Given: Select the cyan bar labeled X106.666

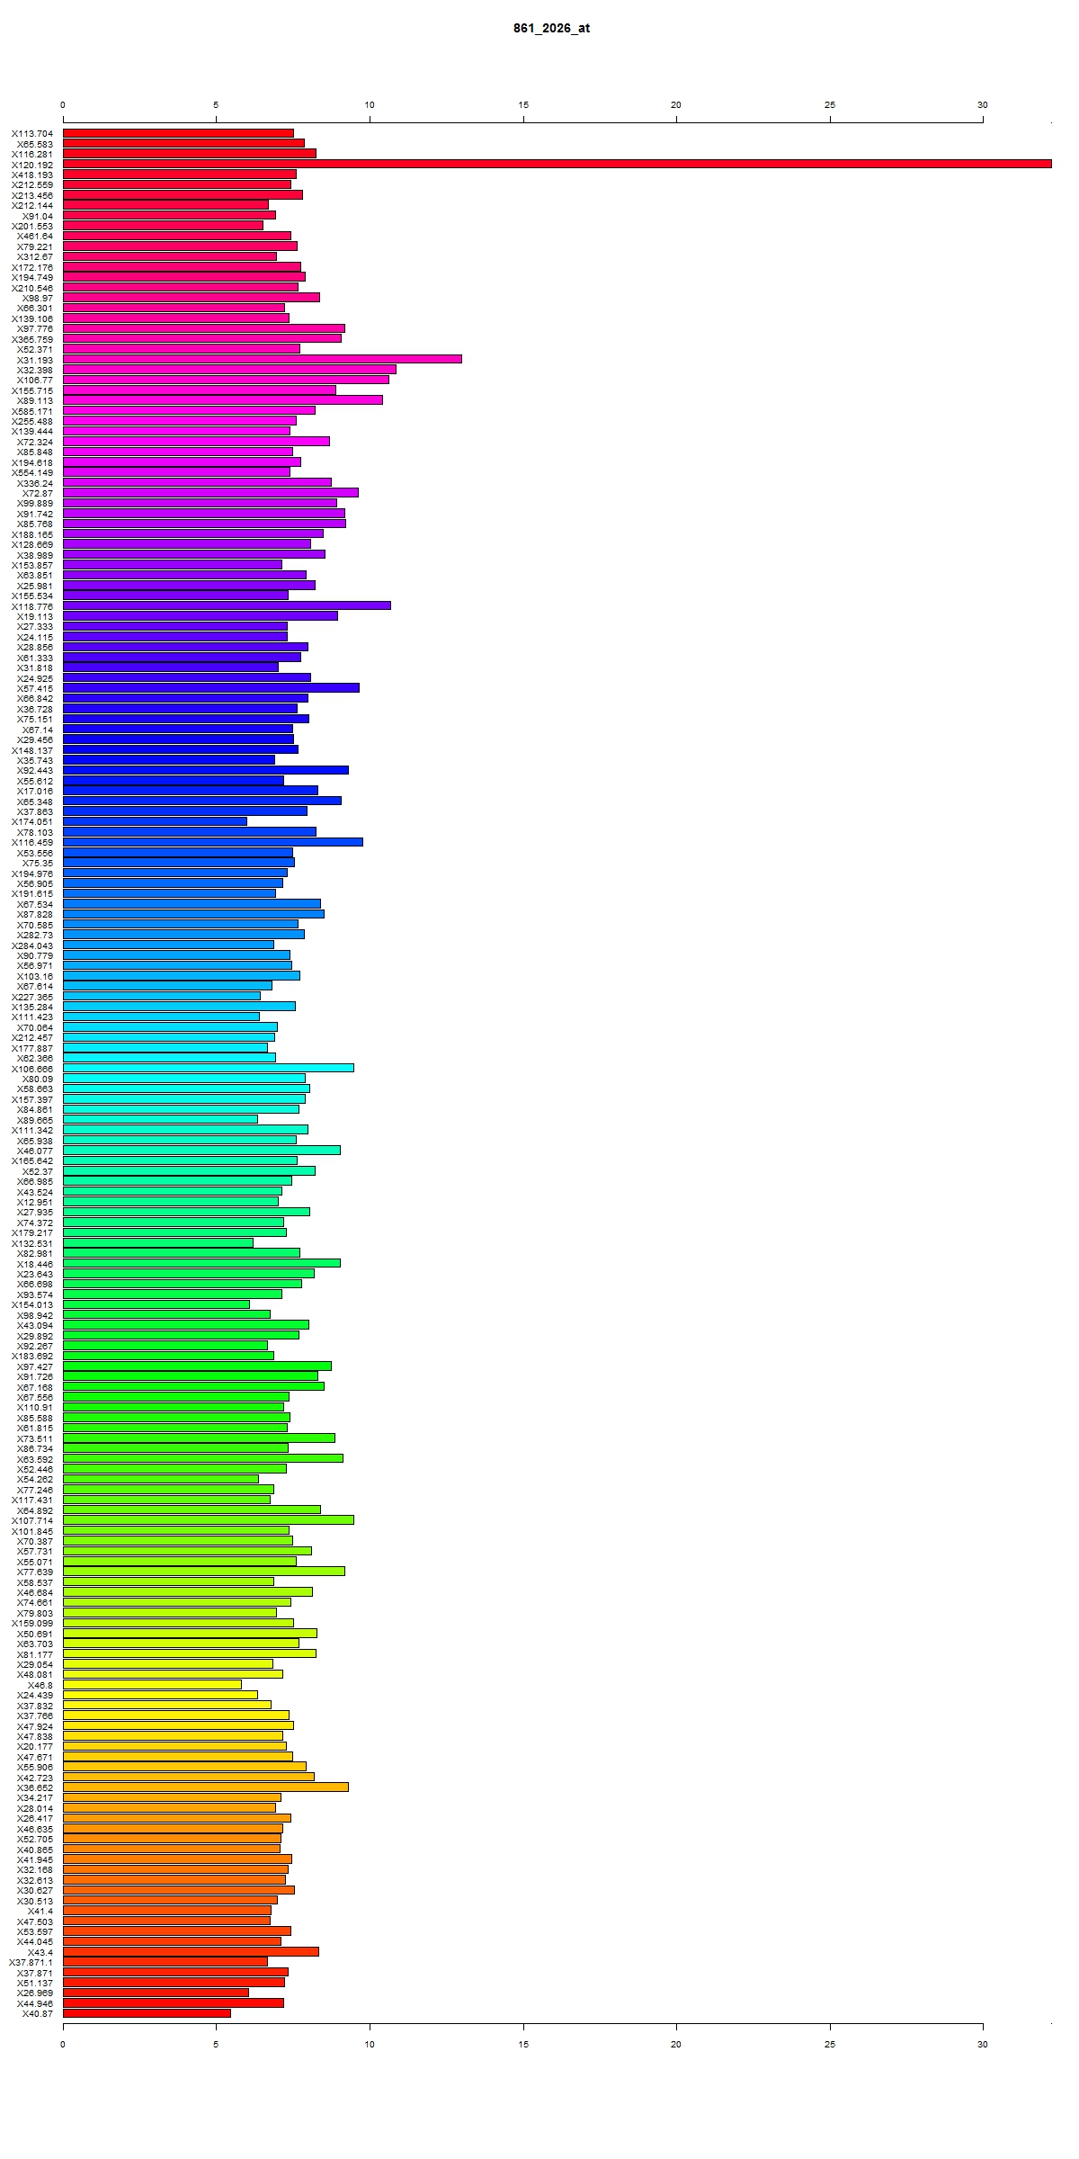Looking at the screenshot, I should click(x=208, y=1068).
